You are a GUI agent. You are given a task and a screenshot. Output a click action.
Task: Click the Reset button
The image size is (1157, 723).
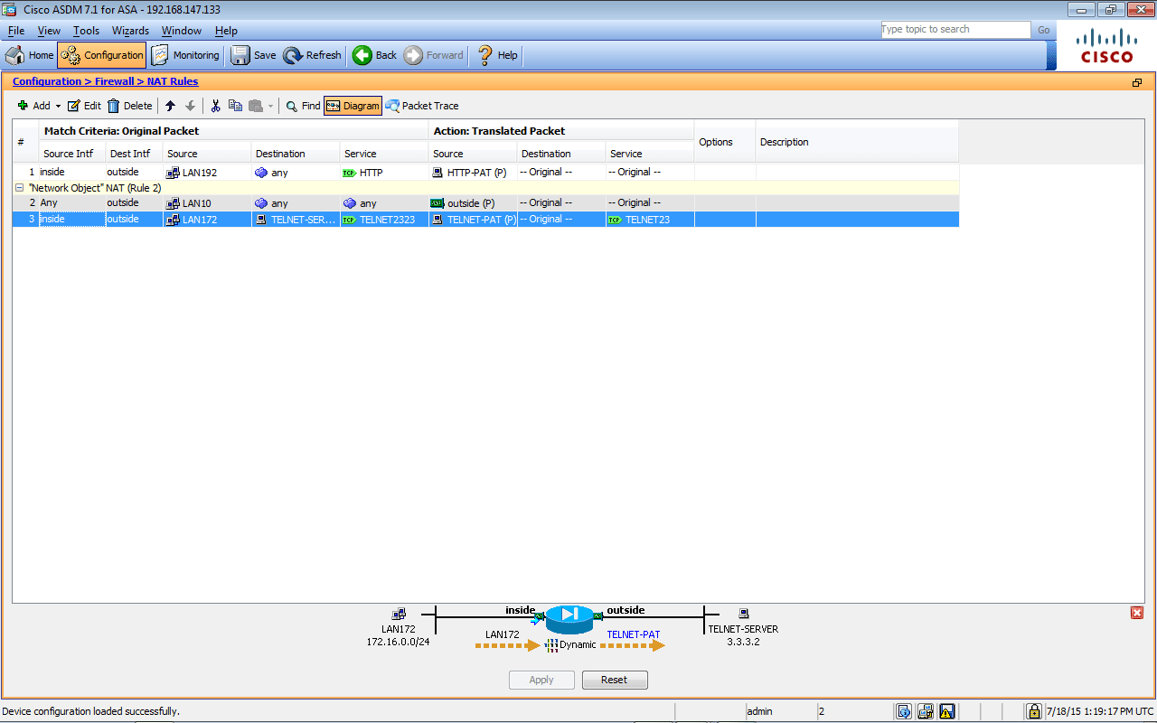[x=615, y=680]
